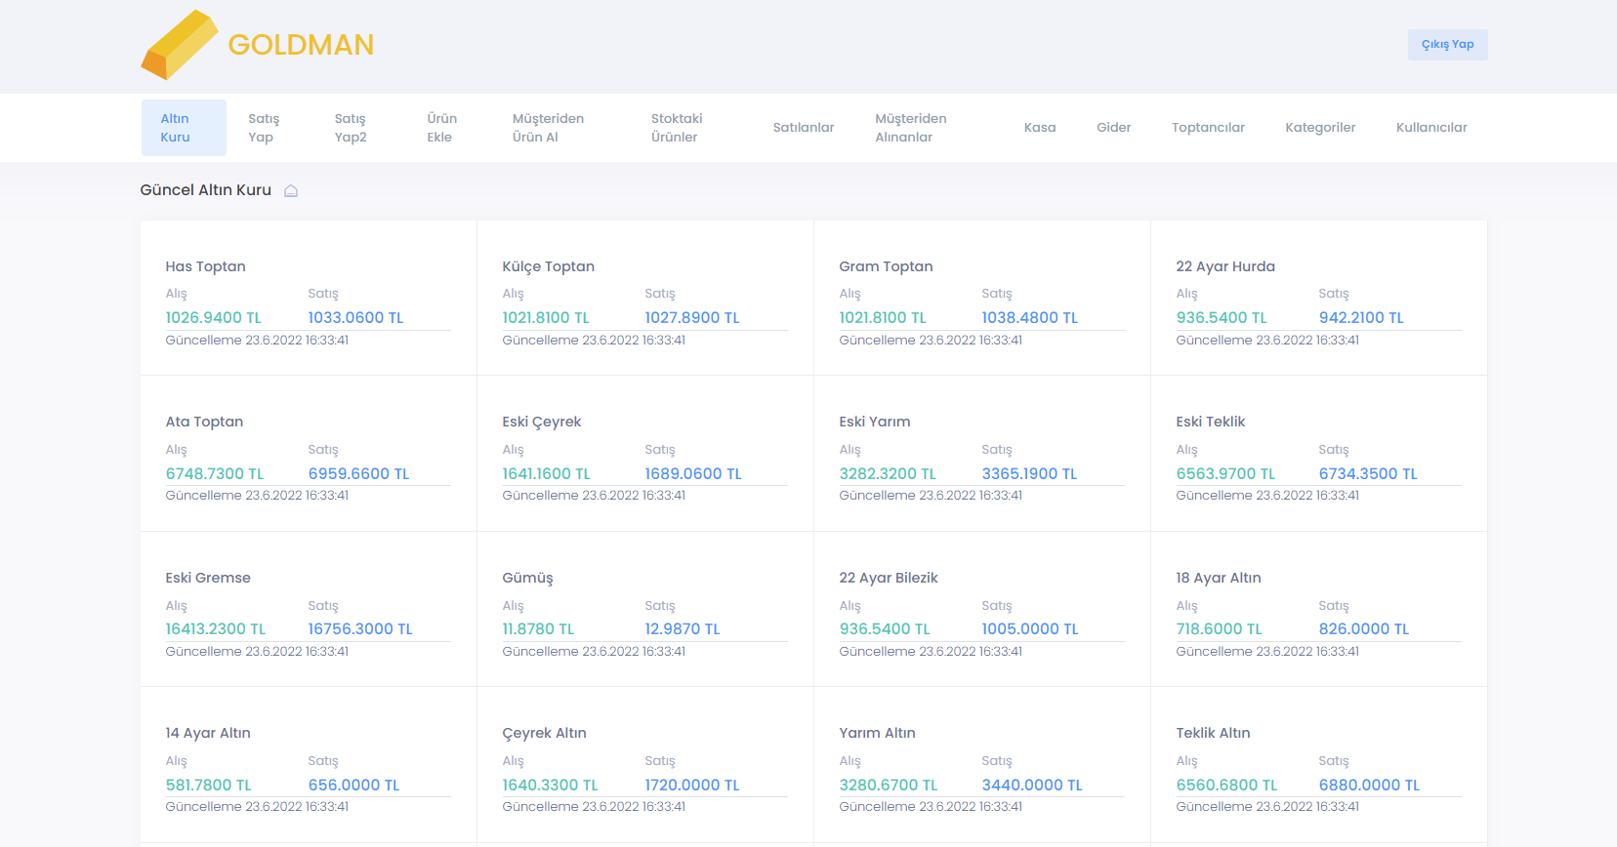
Task: Go to Müşteriden Alınanlar
Action: pyautogui.click(x=910, y=128)
